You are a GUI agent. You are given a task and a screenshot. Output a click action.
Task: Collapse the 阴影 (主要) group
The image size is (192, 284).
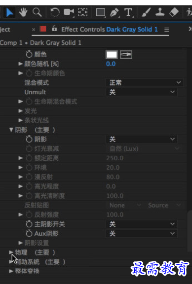[11, 130]
